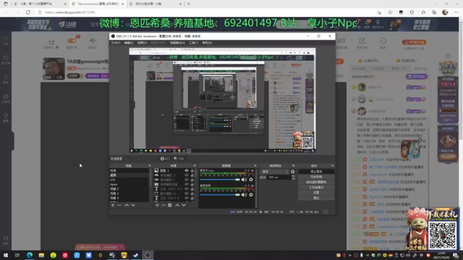This screenshot has height=260, width=463.
Task: Remove the selected source with minus icon
Action: 163,205
